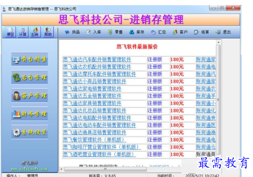Open 客户管理 customer management
The image size is (253, 177).
tap(30, 95)
